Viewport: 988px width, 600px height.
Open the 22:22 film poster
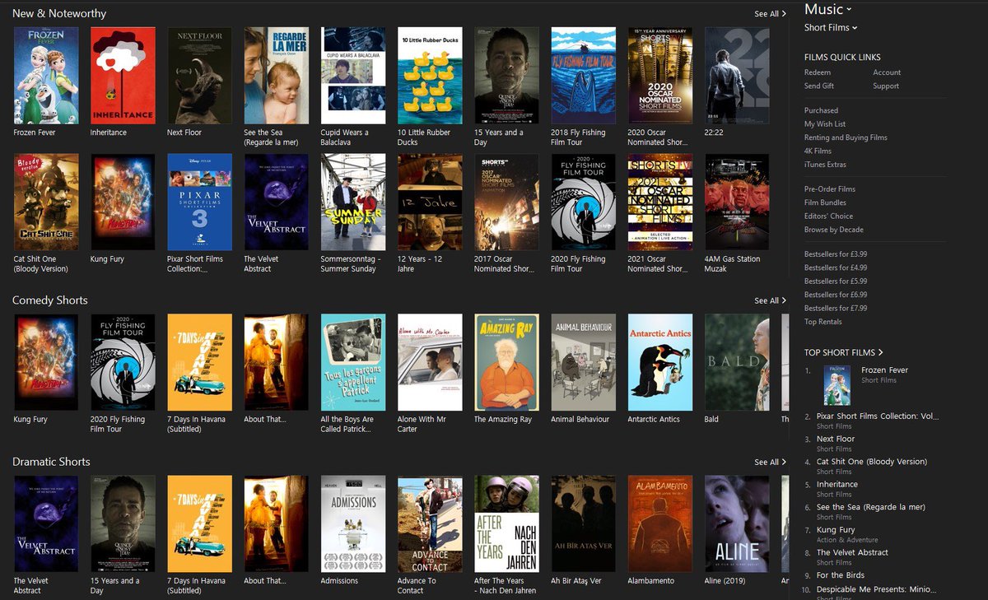coord(737,75)
